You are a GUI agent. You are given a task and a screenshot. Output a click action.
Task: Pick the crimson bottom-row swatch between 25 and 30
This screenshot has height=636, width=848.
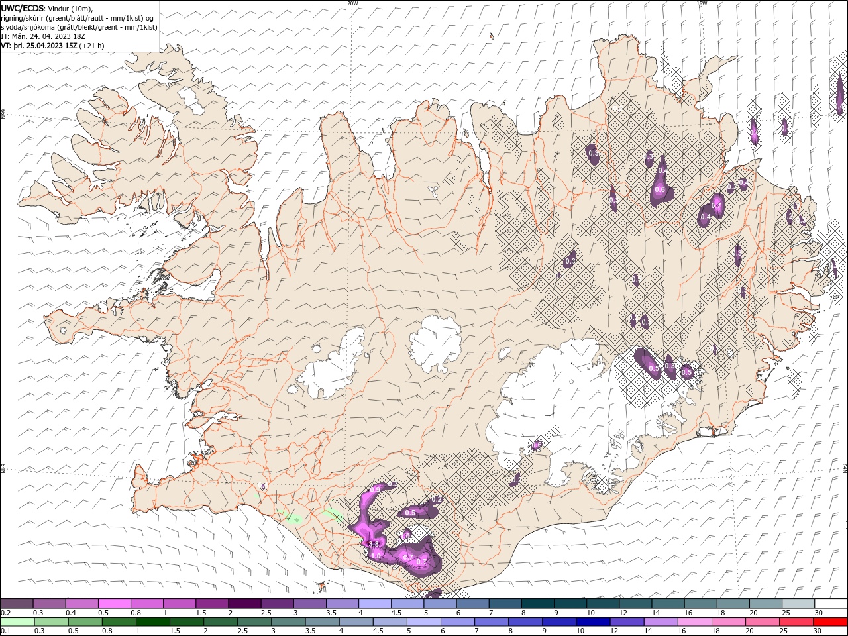pos(796,622)
